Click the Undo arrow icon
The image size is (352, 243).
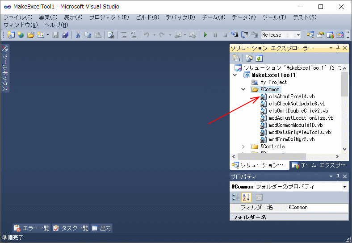tap(147, 35)
